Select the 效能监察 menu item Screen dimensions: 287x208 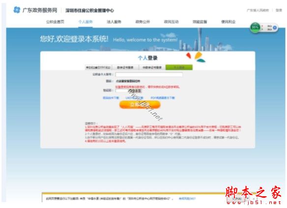[200, 22]
